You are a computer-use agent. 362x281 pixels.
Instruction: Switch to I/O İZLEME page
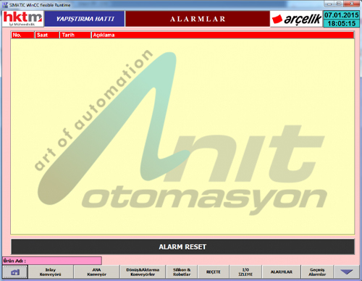tap(245, 272)
